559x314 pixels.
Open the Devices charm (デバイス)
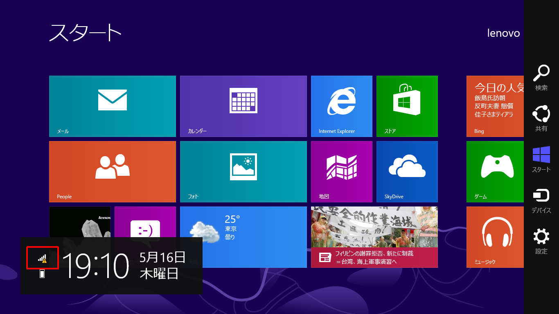pyautogui.click(x=541, y=200)
